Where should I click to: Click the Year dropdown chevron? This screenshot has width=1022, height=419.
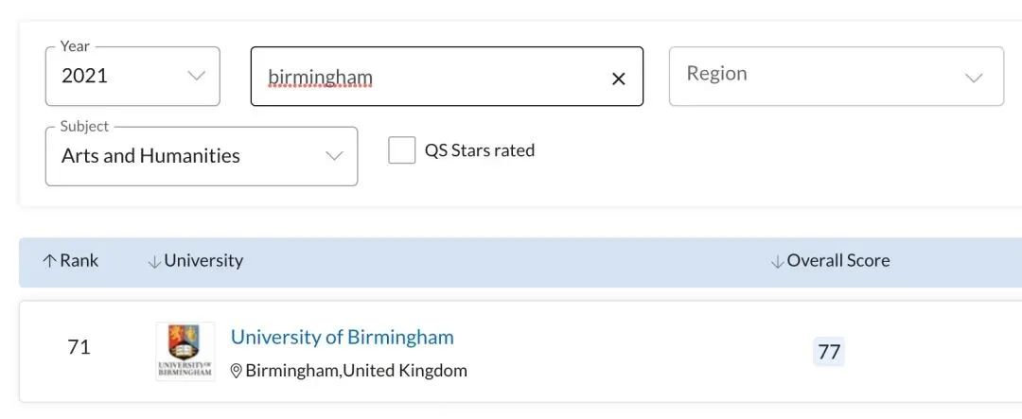[196, 76]
